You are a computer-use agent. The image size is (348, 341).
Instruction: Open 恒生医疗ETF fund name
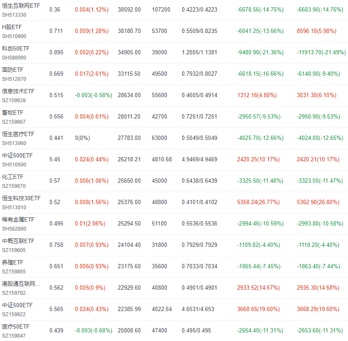click(x=18, y=134)
